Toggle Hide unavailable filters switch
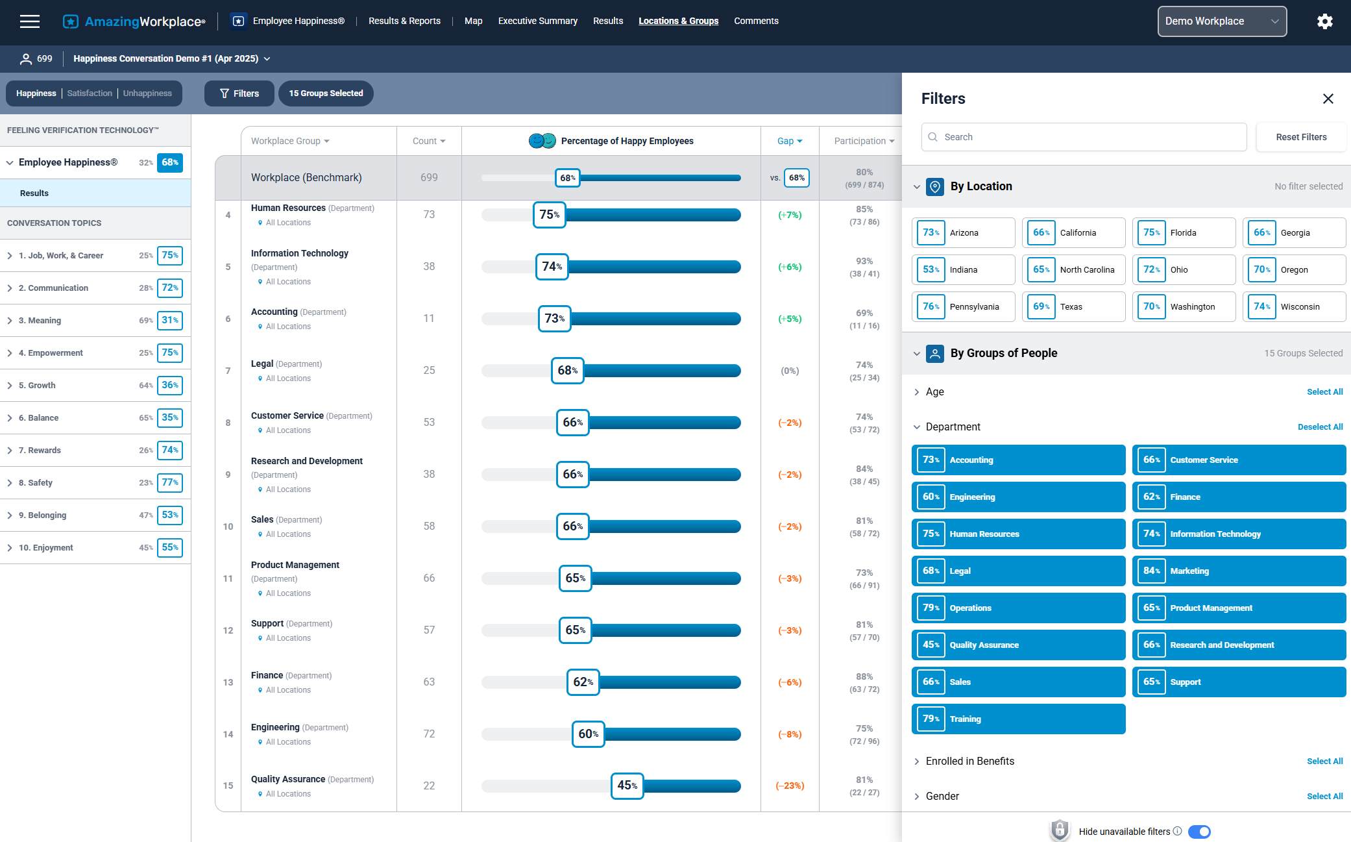Screen dimensions: 1351x842 point(1199,832)
